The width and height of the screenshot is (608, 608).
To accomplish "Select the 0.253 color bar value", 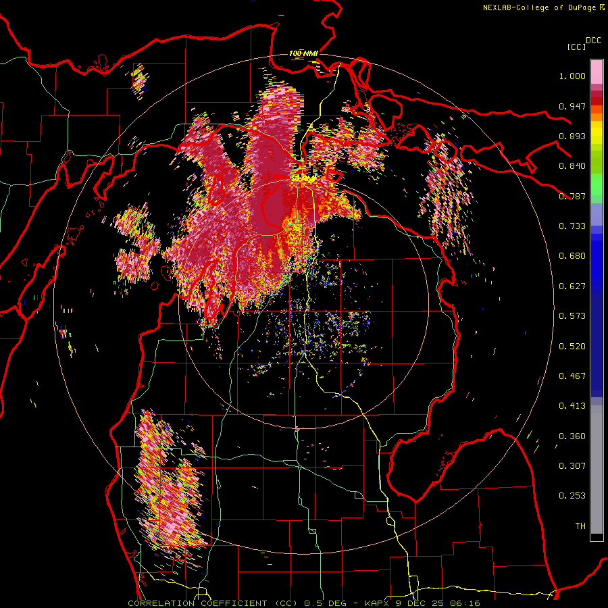I will tap(572, 496).
